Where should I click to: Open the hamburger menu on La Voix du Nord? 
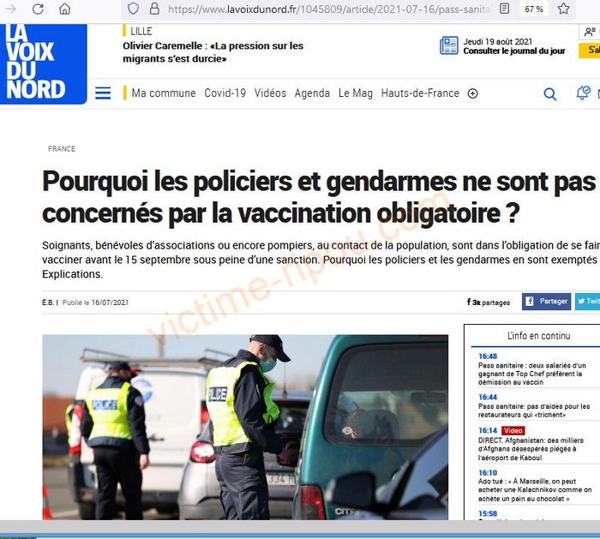click(103, 93)
